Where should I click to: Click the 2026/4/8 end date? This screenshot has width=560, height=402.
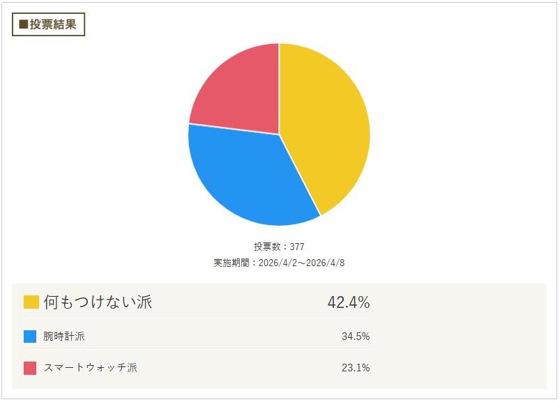click(326, 263)
